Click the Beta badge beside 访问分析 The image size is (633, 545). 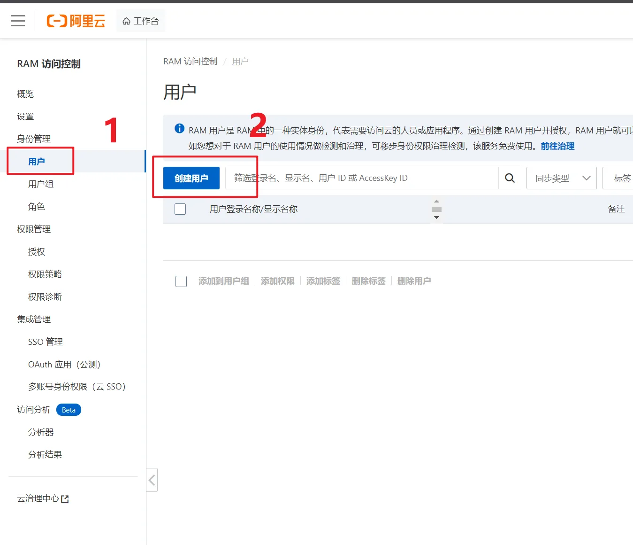(69, 410)
